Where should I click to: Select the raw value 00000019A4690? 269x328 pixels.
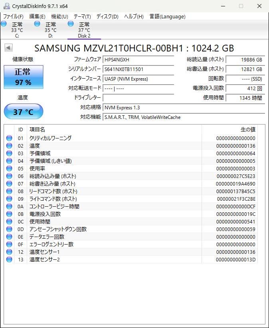tap(235, 184)
